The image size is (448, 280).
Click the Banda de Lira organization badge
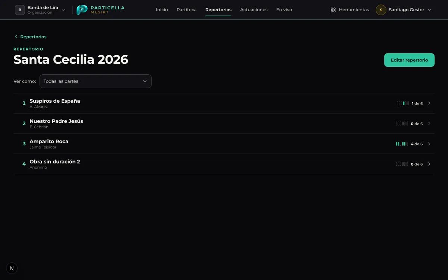pyautogui.click(x=20, y=10)
